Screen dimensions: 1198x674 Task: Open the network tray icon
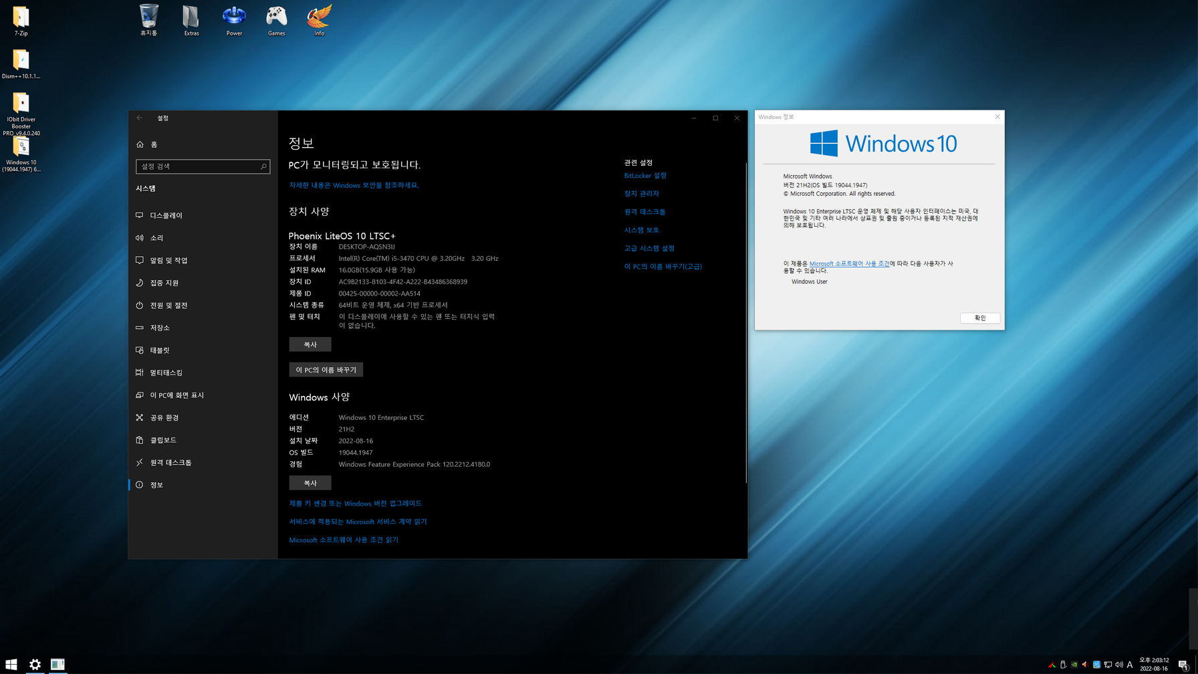point(1108,665)
